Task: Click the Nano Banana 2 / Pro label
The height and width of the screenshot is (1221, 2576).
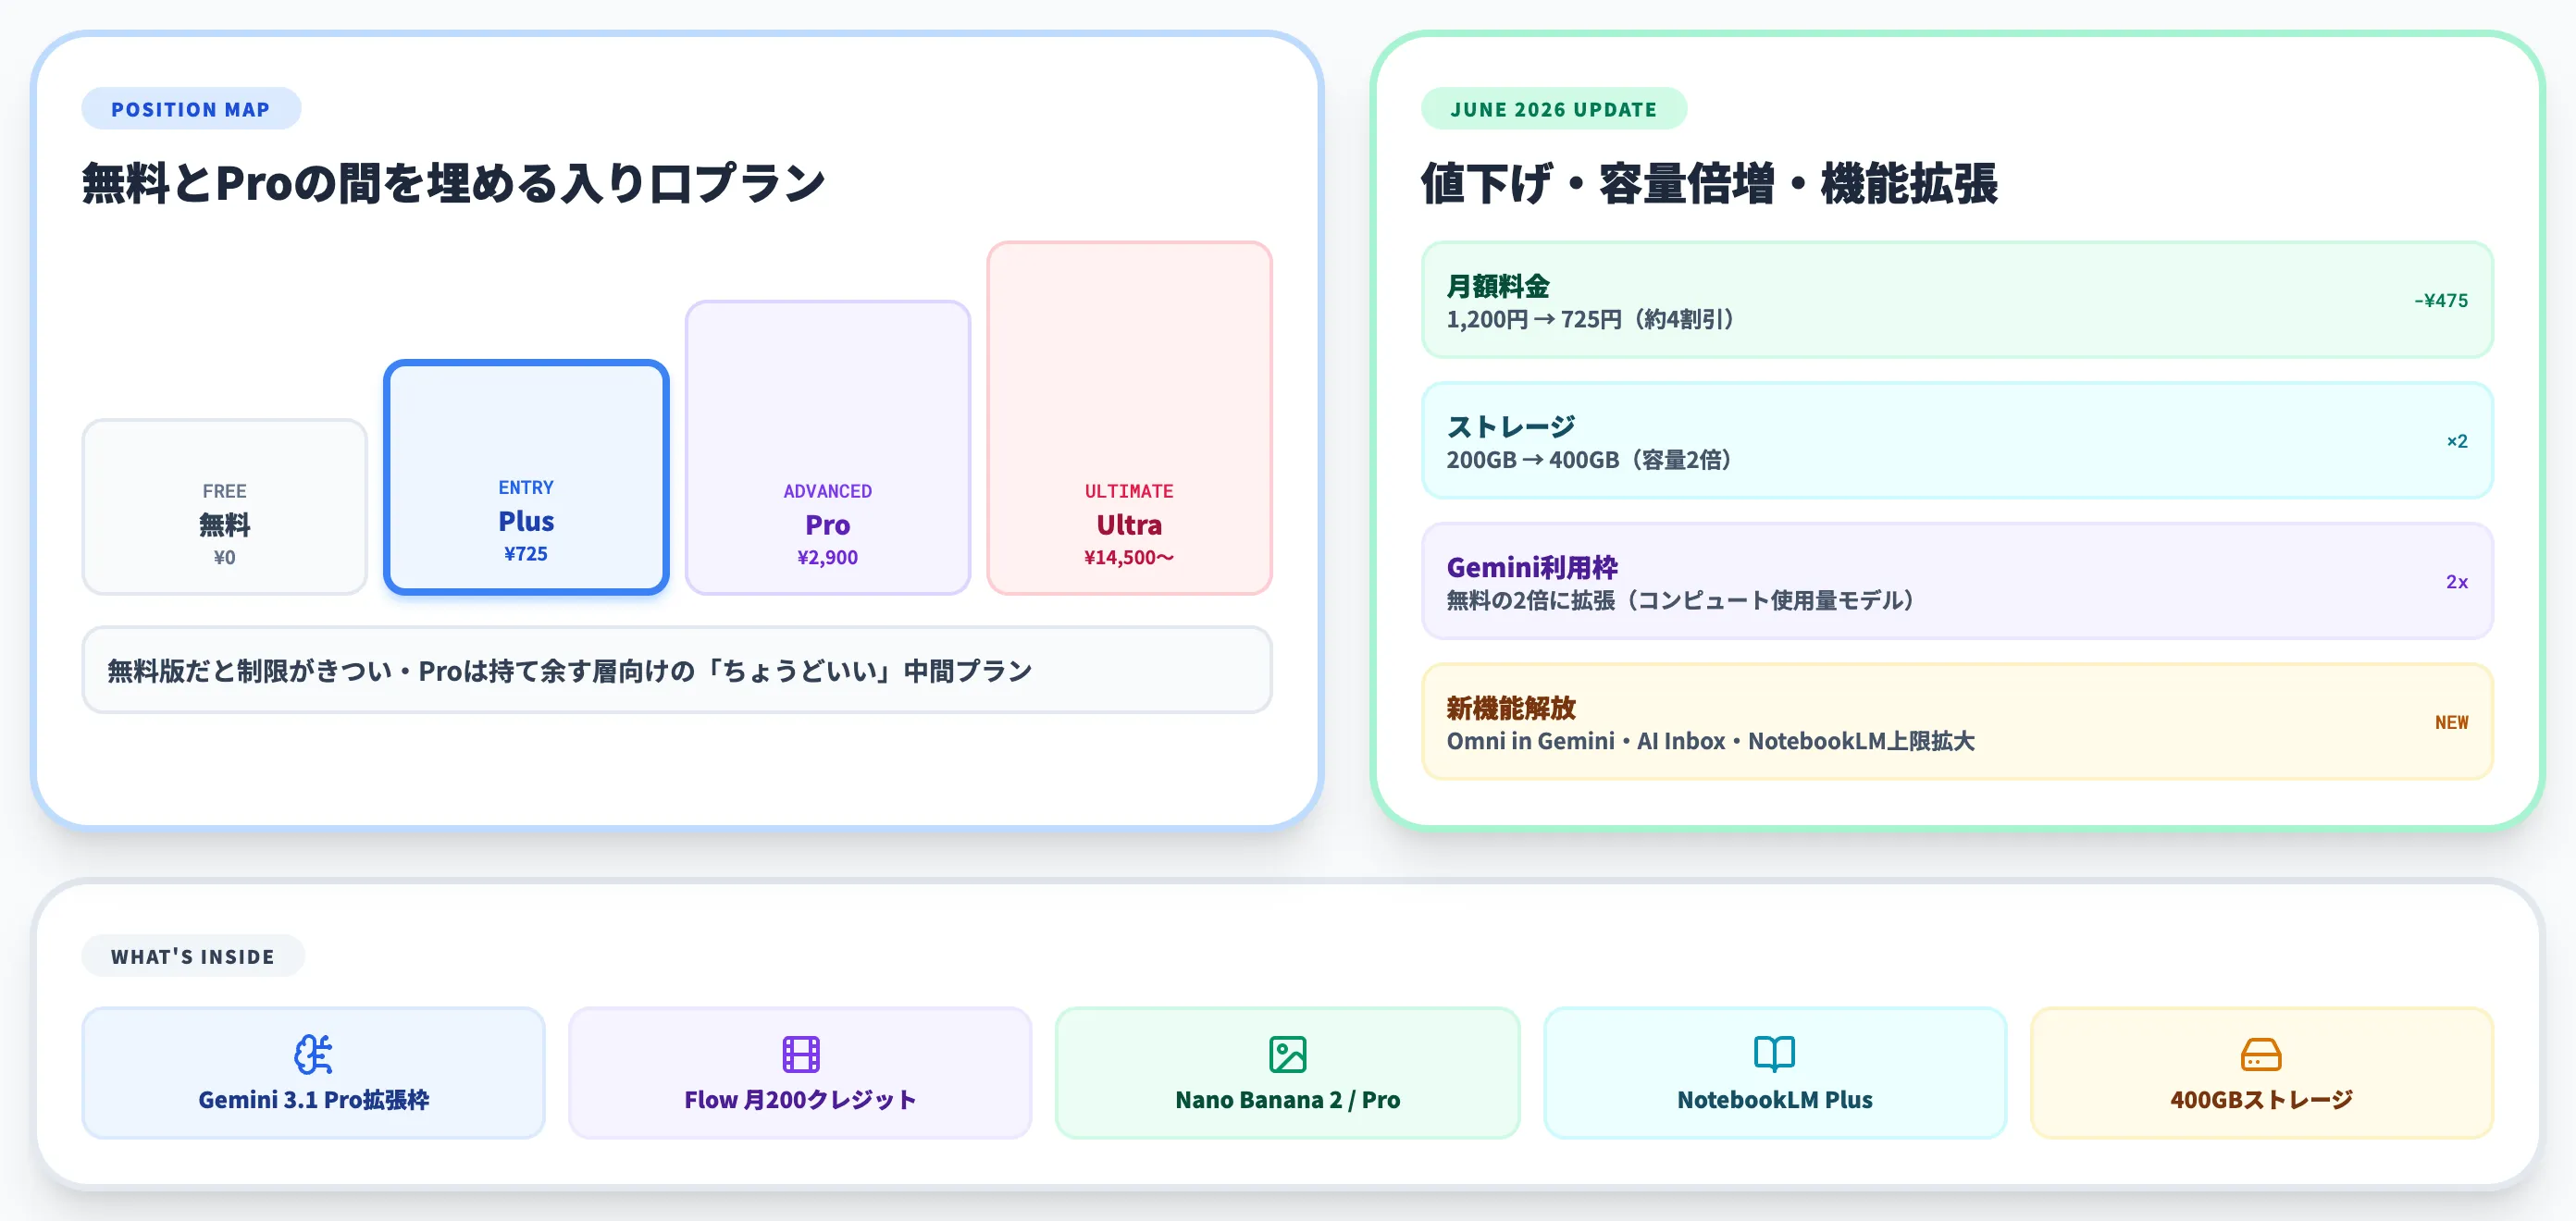Action: tap(1287, 1099)
